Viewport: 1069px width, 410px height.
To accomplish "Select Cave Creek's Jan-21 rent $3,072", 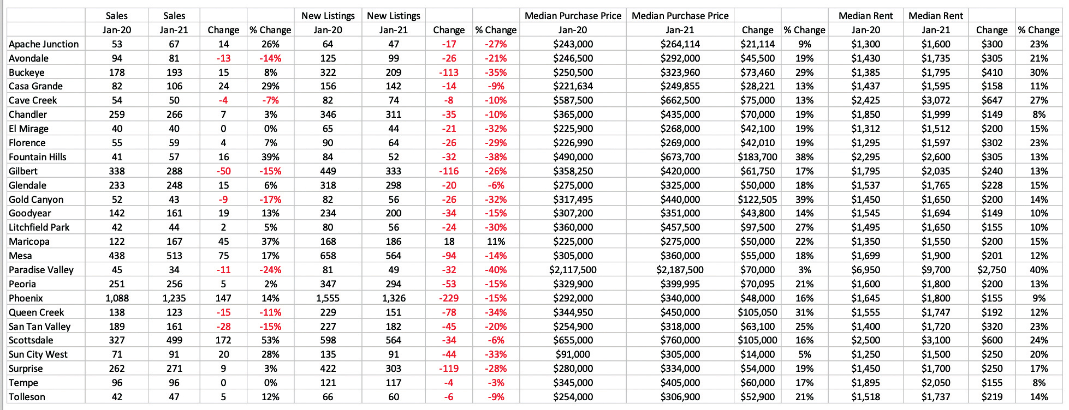I will [936, 100].
